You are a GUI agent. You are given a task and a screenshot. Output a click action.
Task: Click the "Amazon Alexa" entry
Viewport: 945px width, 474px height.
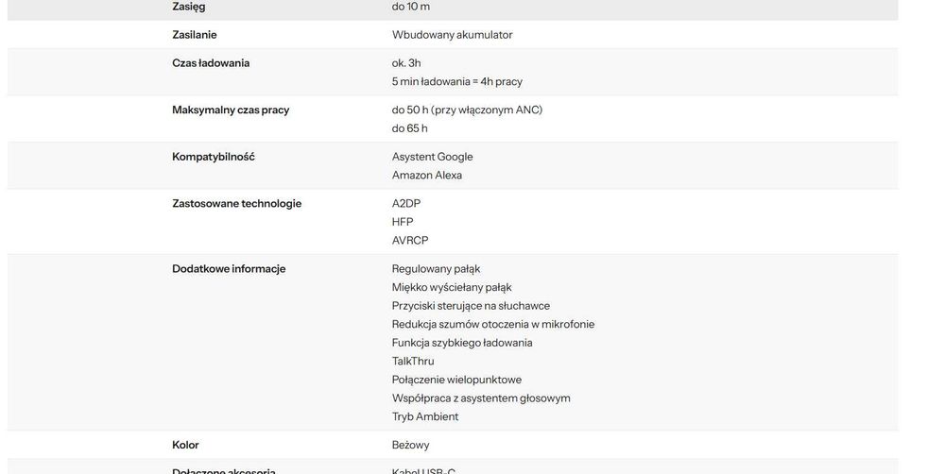[426, 175]
